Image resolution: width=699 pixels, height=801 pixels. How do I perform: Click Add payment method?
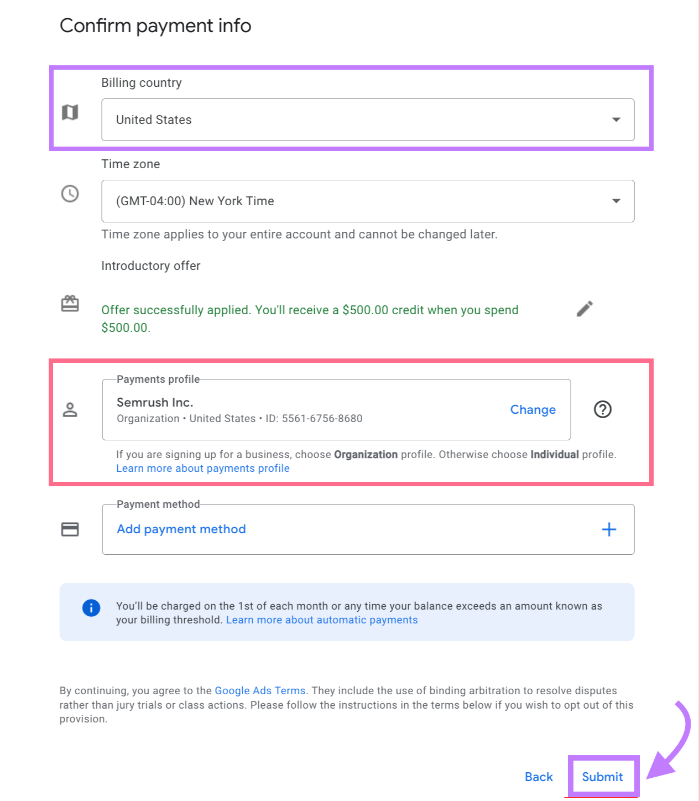click(x=181, y=529)
